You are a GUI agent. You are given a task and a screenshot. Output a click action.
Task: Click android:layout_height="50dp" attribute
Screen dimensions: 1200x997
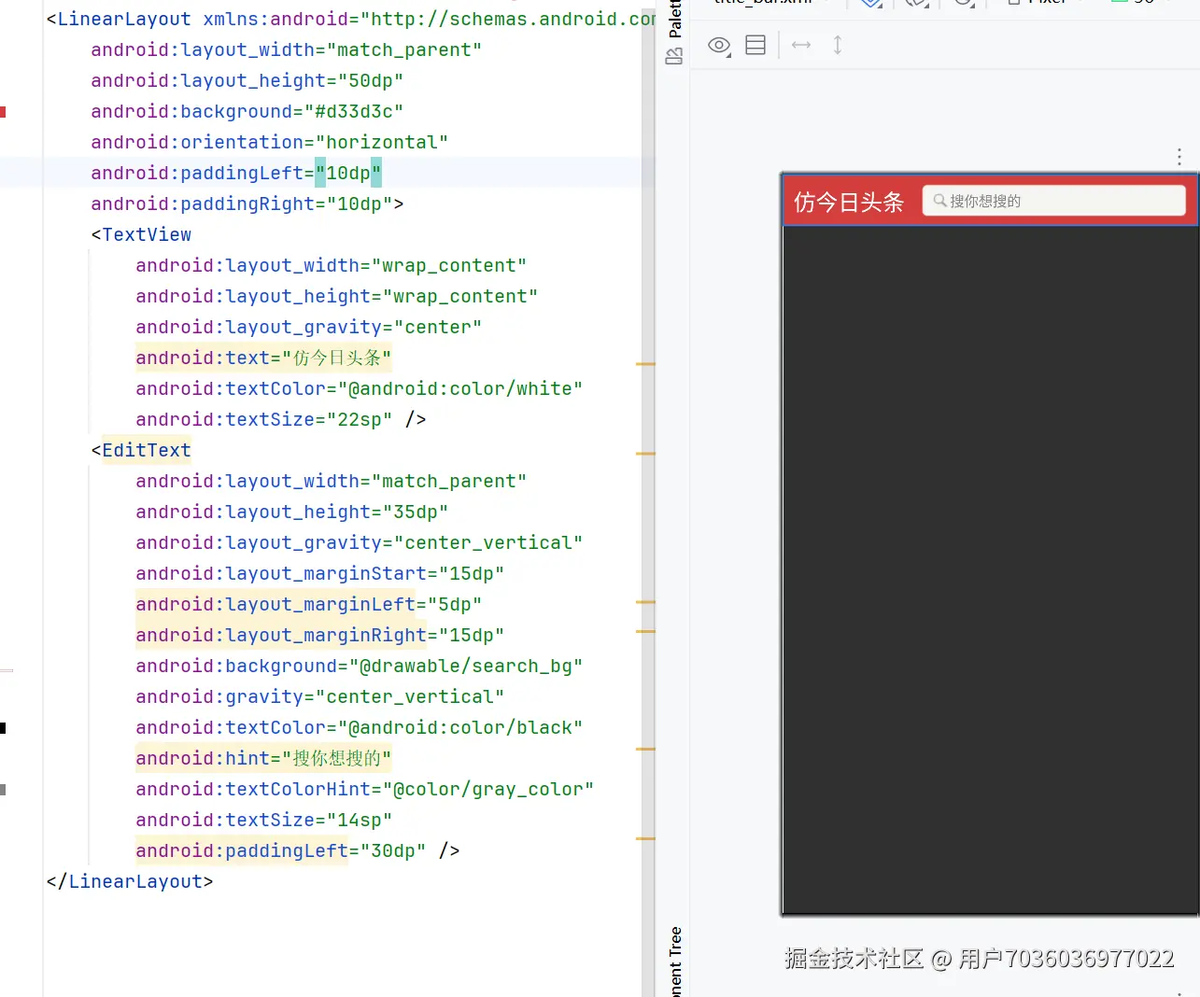coord(247,80)
